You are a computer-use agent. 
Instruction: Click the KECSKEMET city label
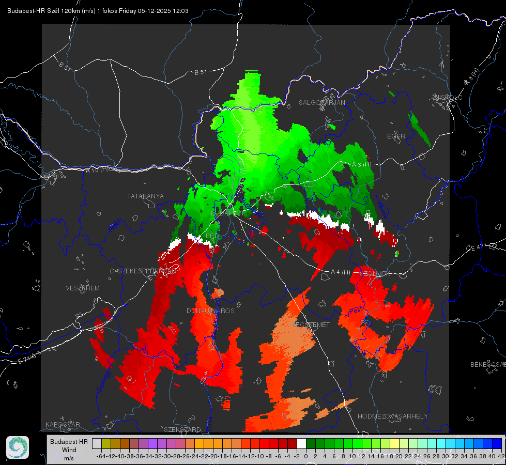[x=311, y=325]
